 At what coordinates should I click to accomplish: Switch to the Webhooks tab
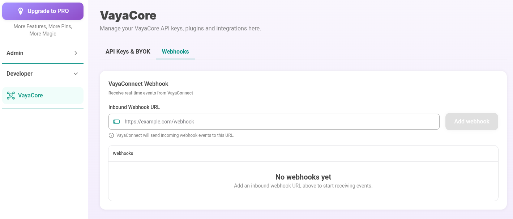175,51
